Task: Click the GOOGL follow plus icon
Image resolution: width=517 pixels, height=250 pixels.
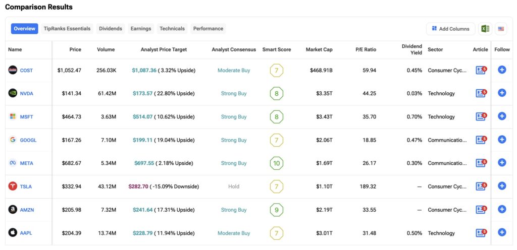Action: tap(502, 140)
